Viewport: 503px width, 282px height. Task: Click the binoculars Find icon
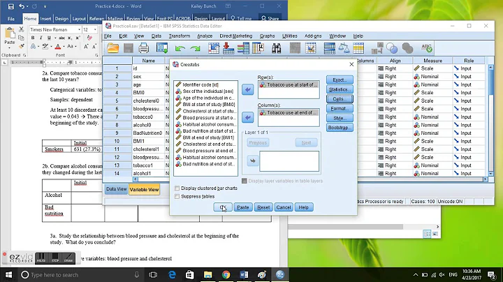click(276, 48)
